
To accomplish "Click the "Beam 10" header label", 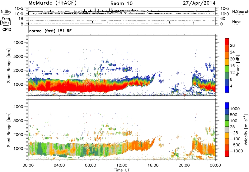I will [121, 3].
